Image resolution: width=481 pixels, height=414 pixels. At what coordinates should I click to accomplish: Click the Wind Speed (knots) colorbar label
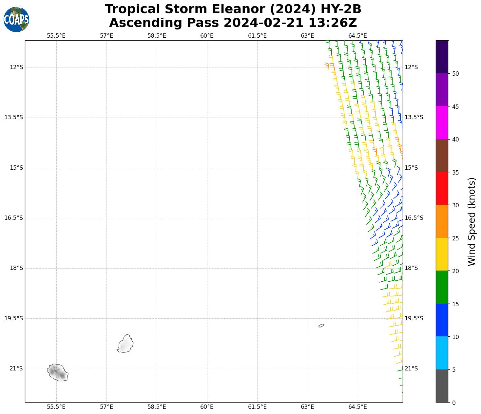pos(471,221)
